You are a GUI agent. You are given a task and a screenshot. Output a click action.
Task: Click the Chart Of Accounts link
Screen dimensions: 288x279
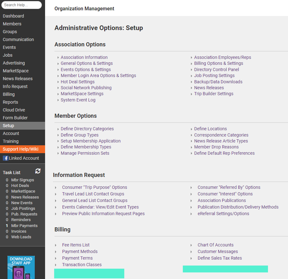pos(215,245)
